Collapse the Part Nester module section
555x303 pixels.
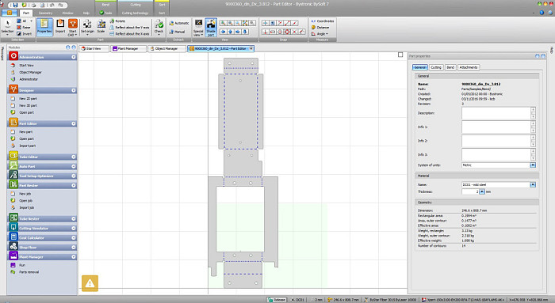click(74, 185)
